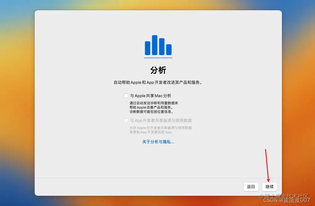Click the 允许 Apple 与开发者共享崩溃与使用数据 description
This screenshot has height=206, width=315.
coord(160,128)
